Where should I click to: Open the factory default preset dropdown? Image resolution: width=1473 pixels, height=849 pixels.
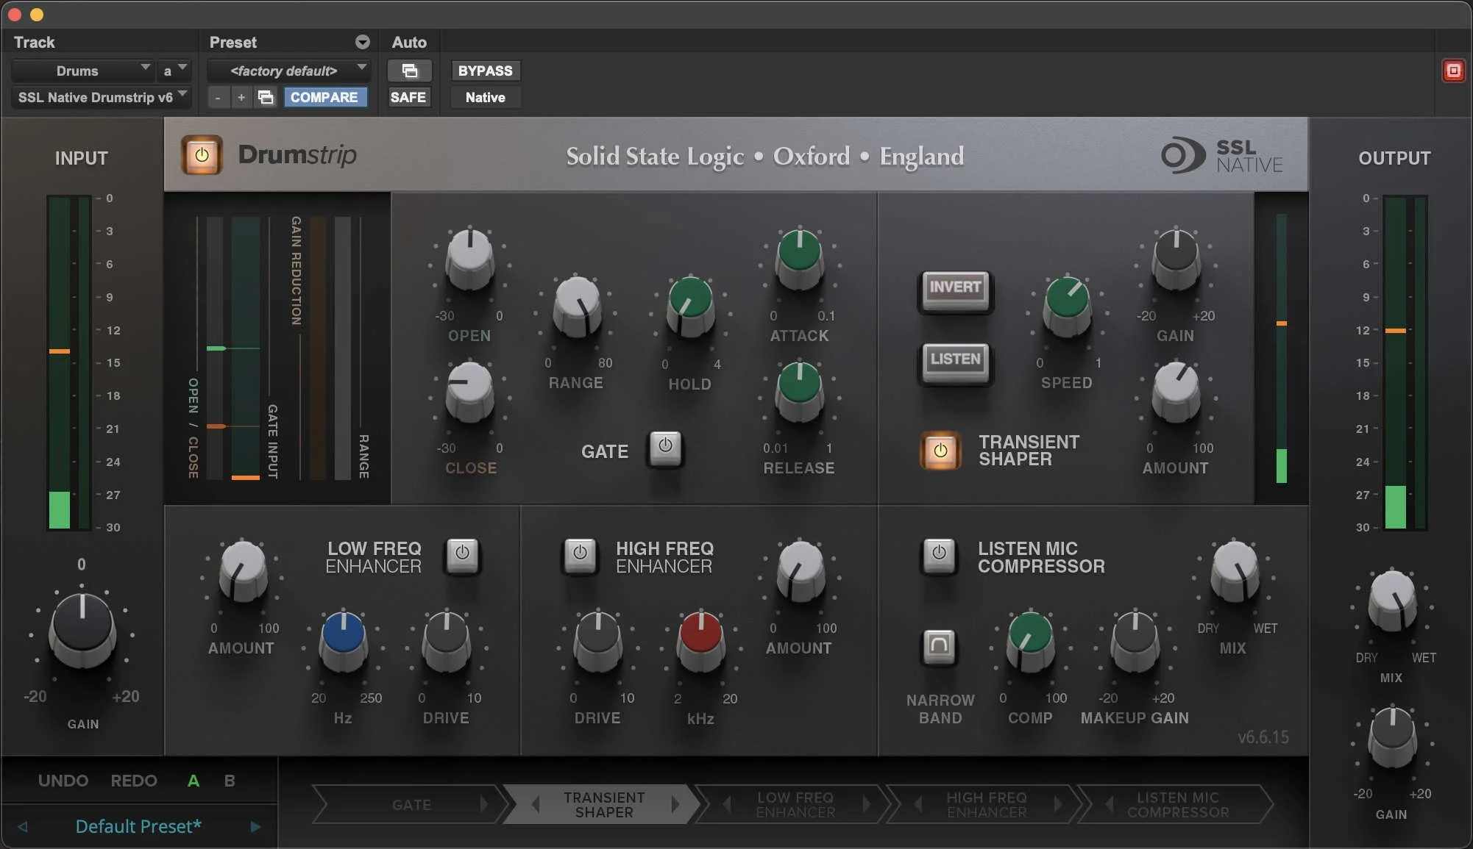pos(288,71)
